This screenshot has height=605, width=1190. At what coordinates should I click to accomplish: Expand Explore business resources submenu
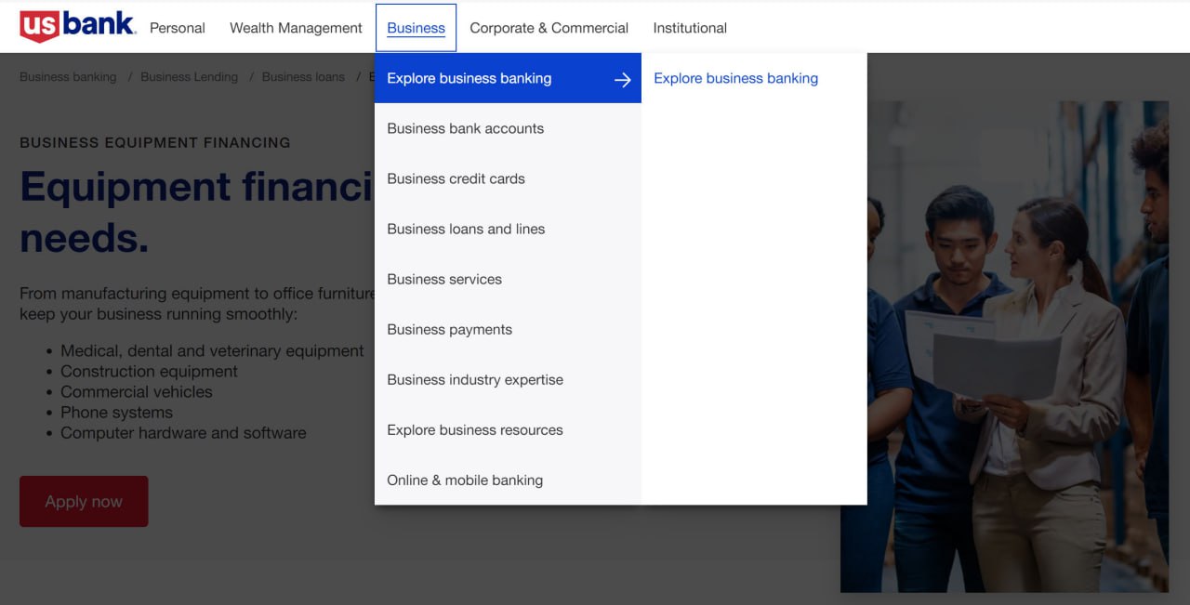[x=508, y=429]
